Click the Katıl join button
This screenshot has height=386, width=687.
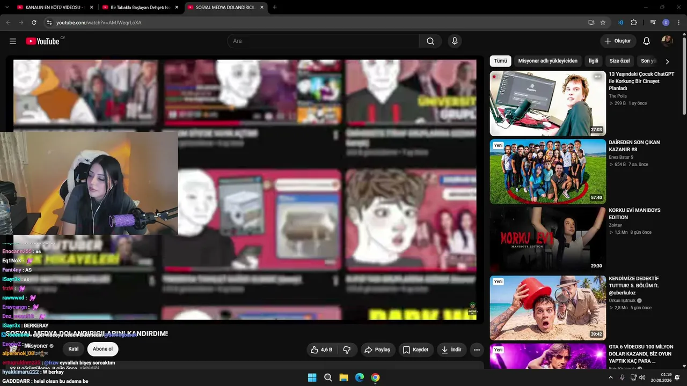point(74,349)
